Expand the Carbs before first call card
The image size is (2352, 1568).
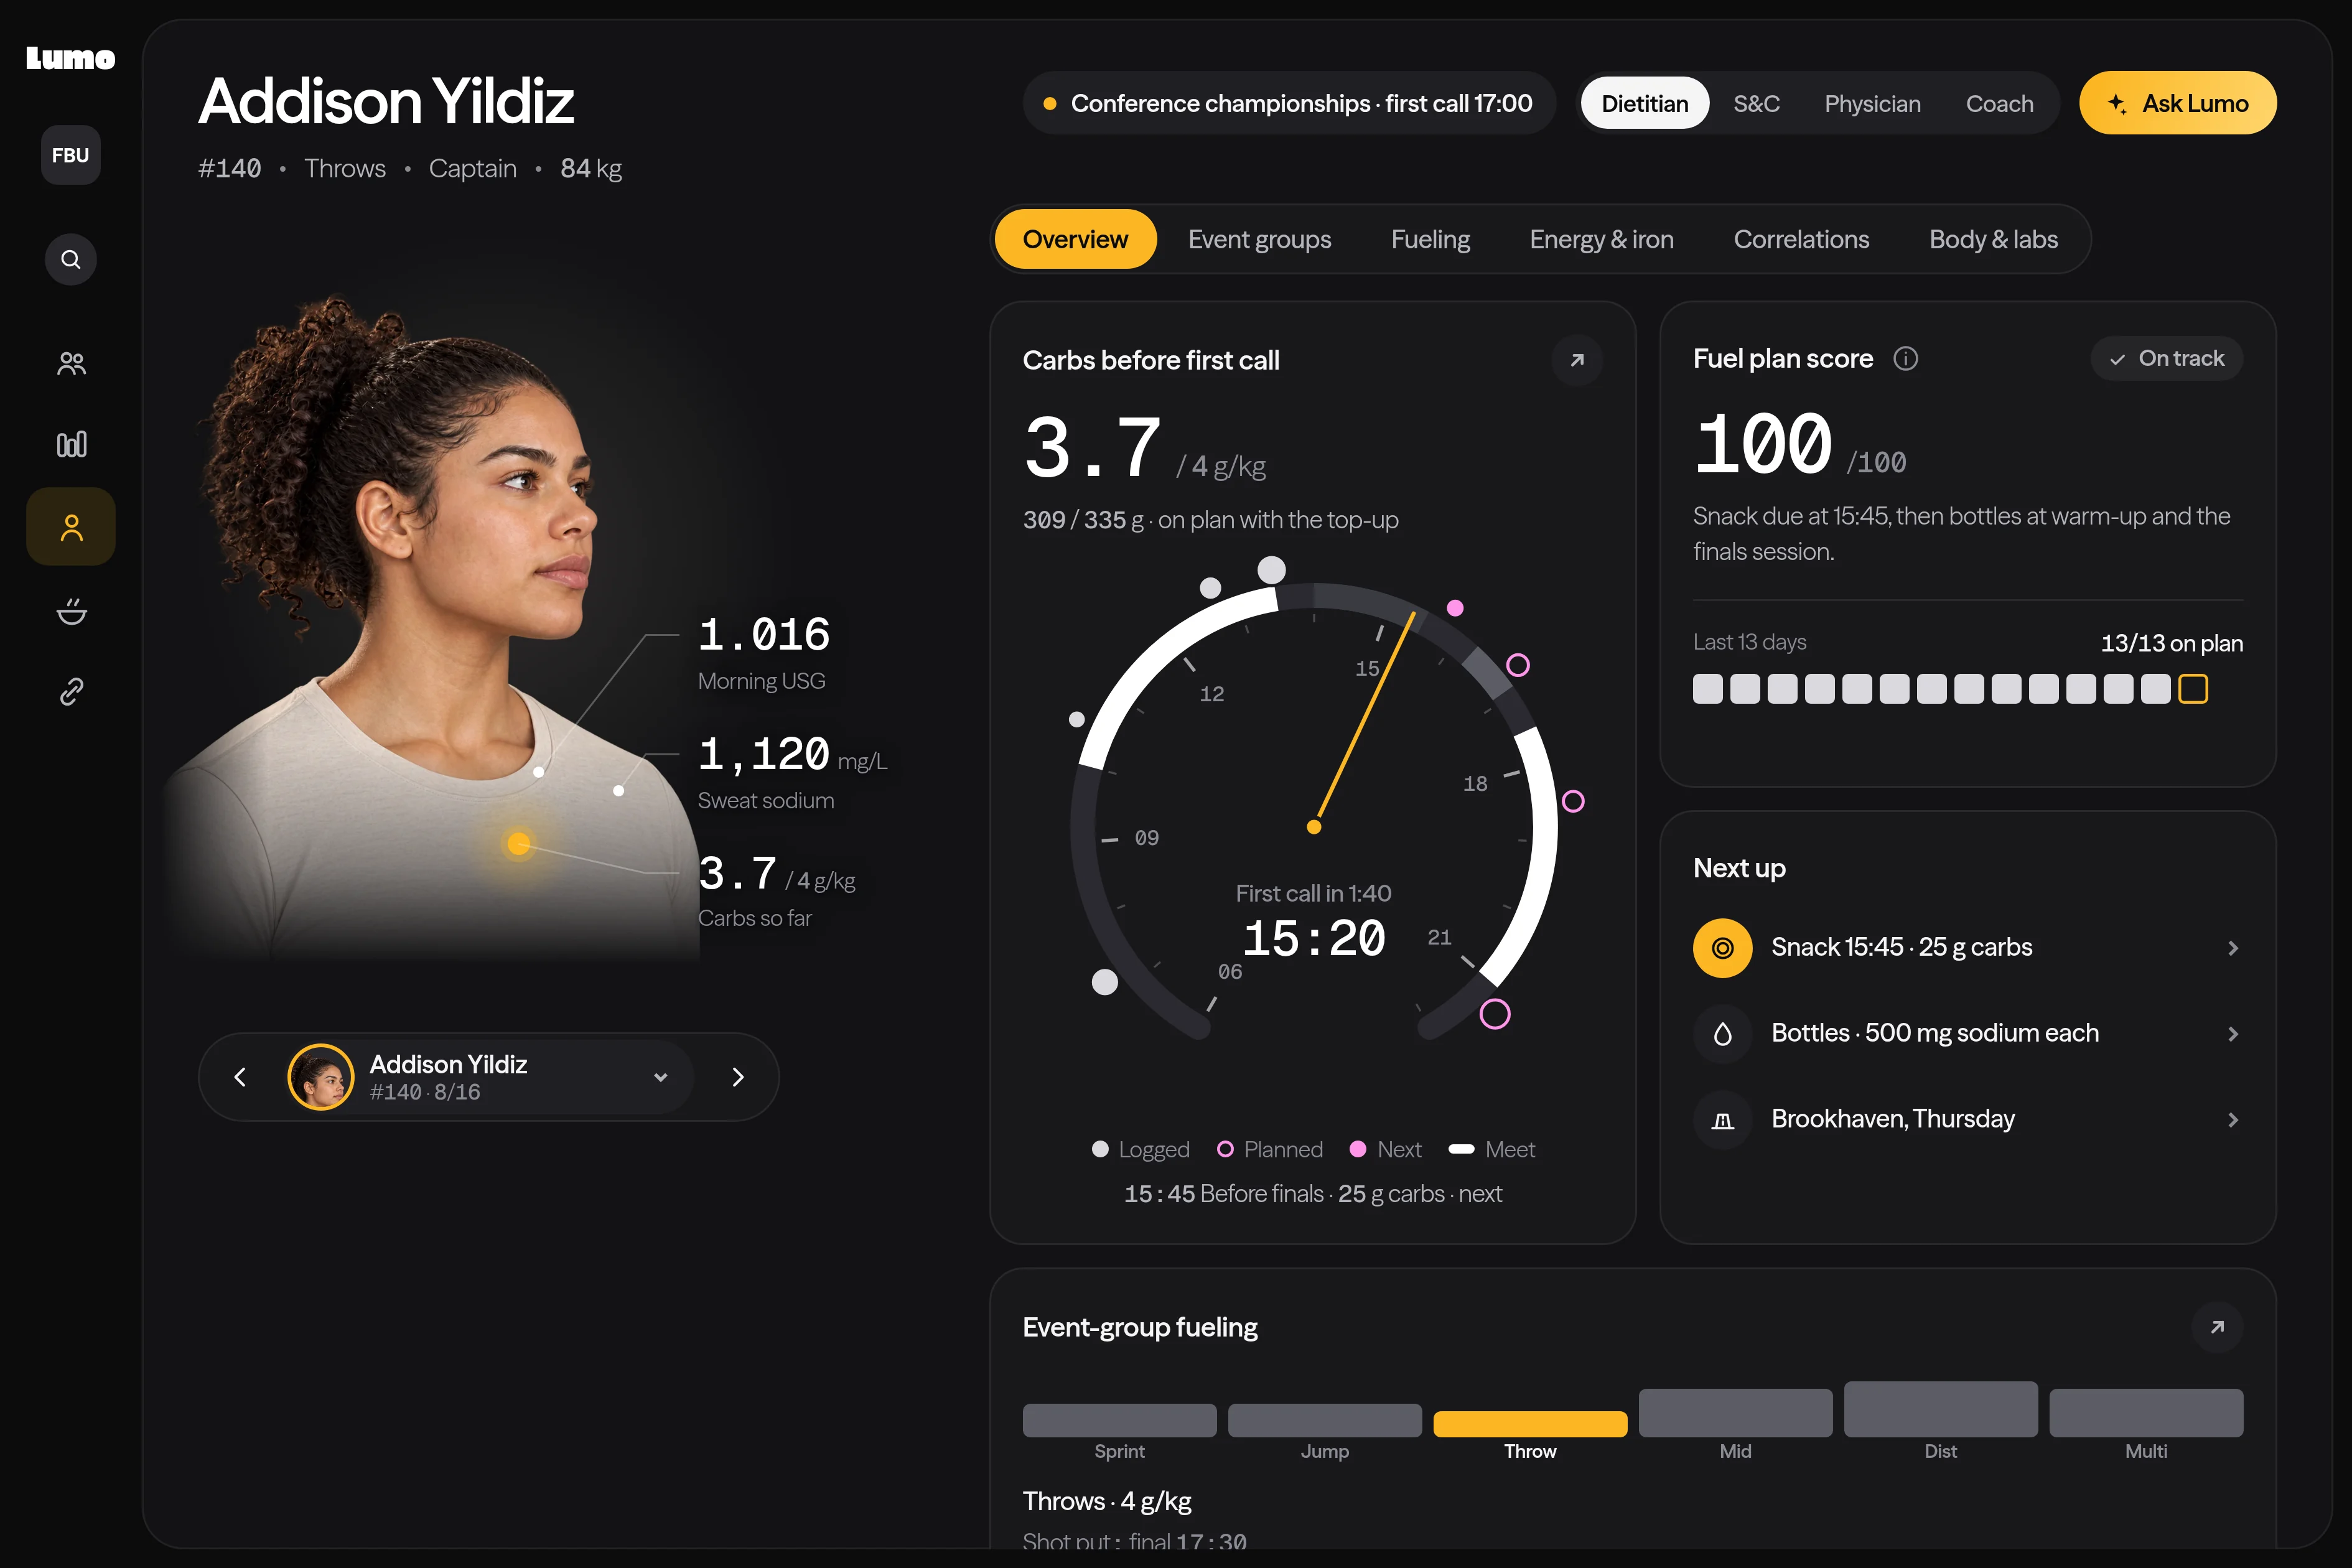[1577, 360]
